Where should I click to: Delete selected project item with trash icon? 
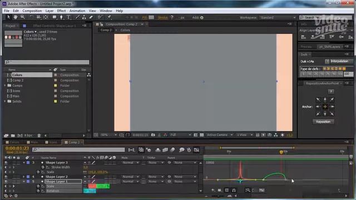click(x=39, y=136)
